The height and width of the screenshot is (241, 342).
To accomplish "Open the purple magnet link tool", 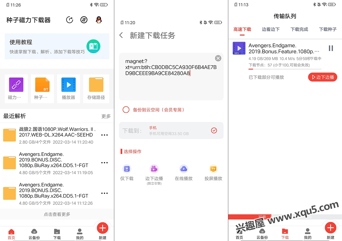I will (x=16, y=89).
